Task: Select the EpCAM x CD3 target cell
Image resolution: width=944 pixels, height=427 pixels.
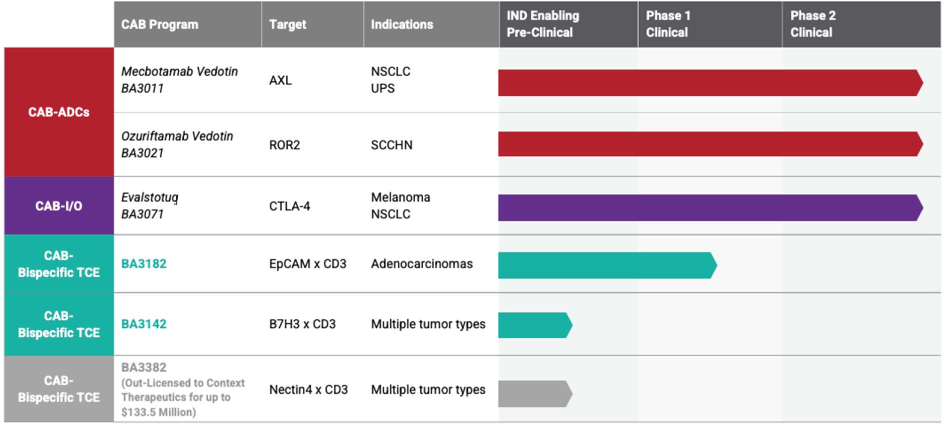Action: click(x=308, y=264)
